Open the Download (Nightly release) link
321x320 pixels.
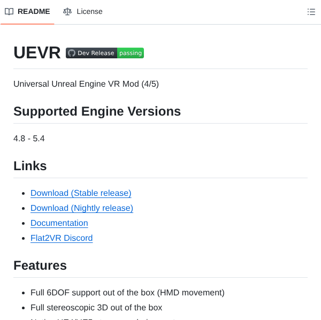(x=82, y=208)
